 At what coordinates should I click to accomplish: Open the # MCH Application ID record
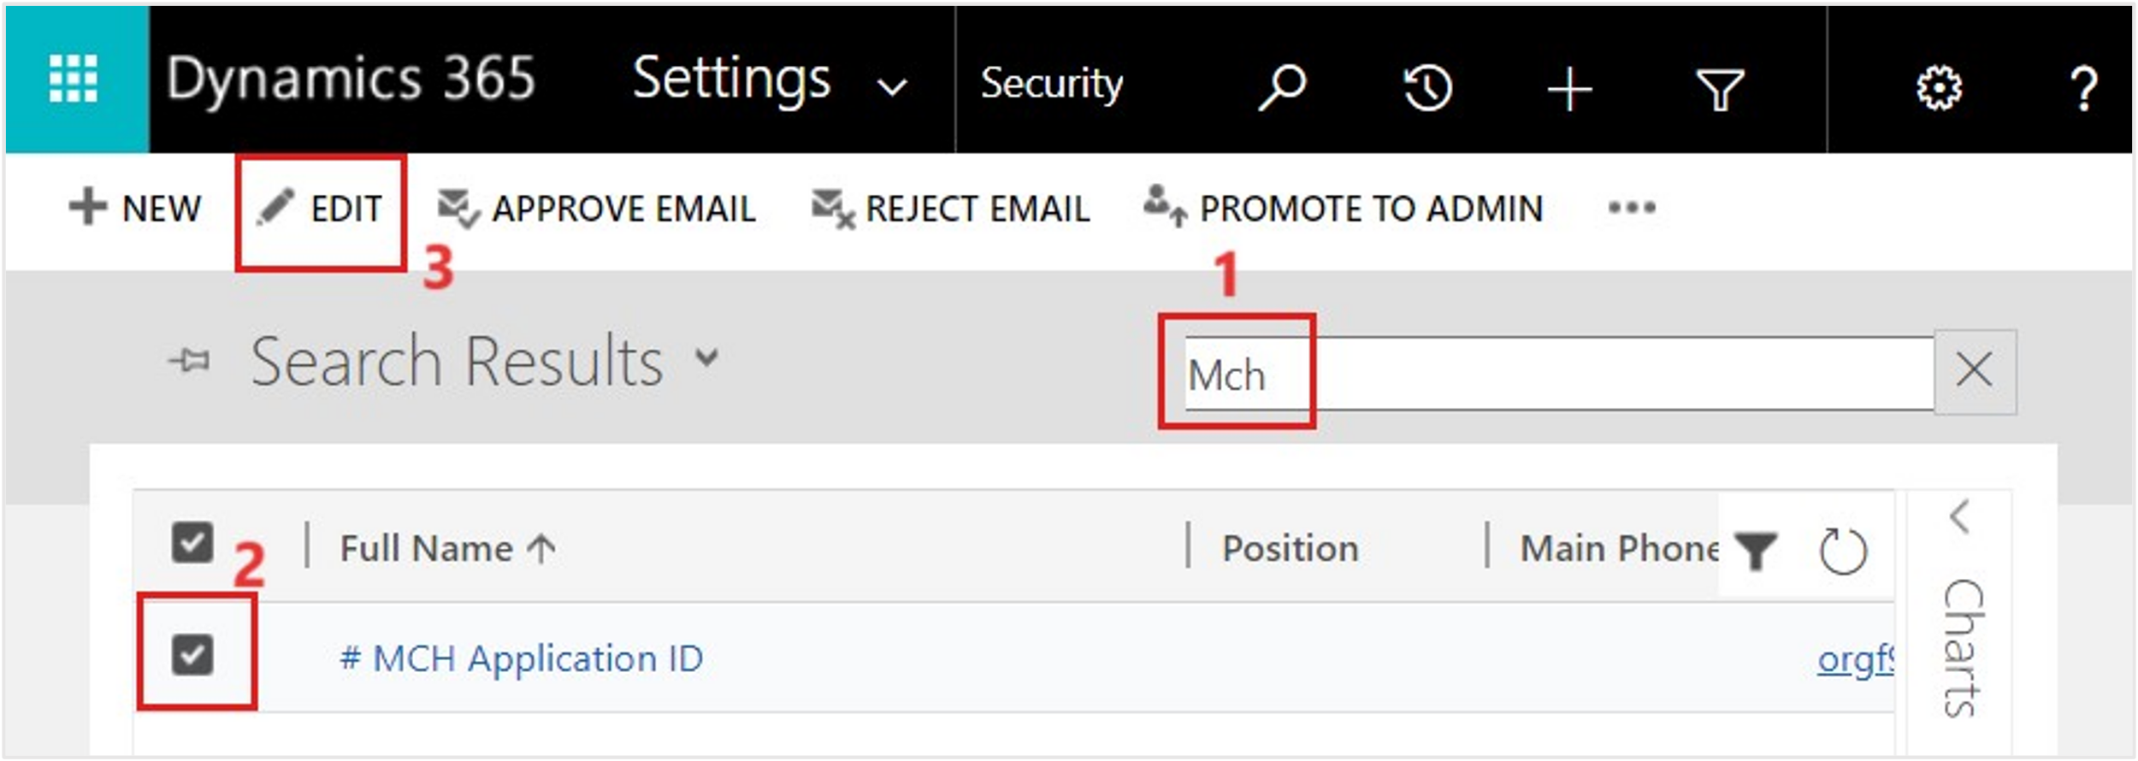pos(522,658)
